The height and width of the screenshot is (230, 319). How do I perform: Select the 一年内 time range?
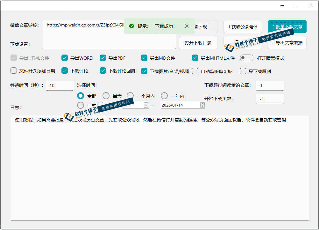pyautogui.click(x=164, y=95)
